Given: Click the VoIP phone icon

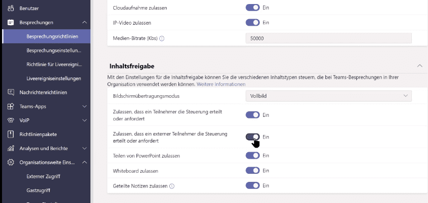Looking at the screenshot, I should pos(11,121).
